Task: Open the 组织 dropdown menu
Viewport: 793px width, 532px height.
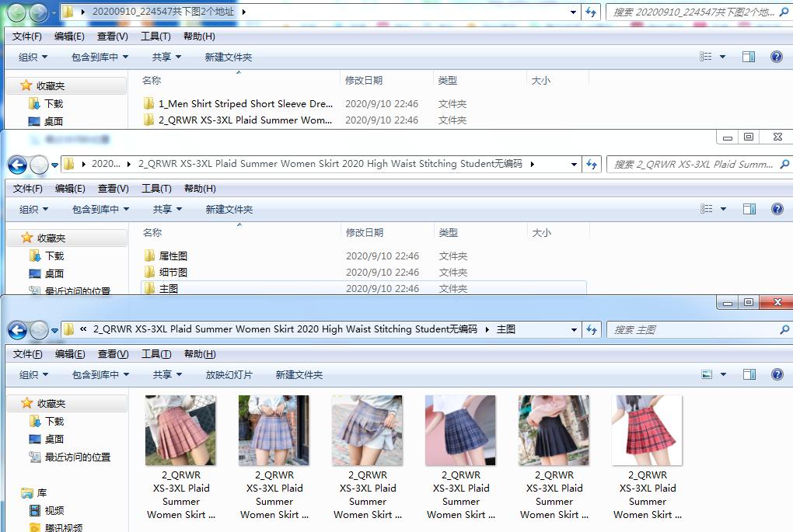Action: (33, 374)
